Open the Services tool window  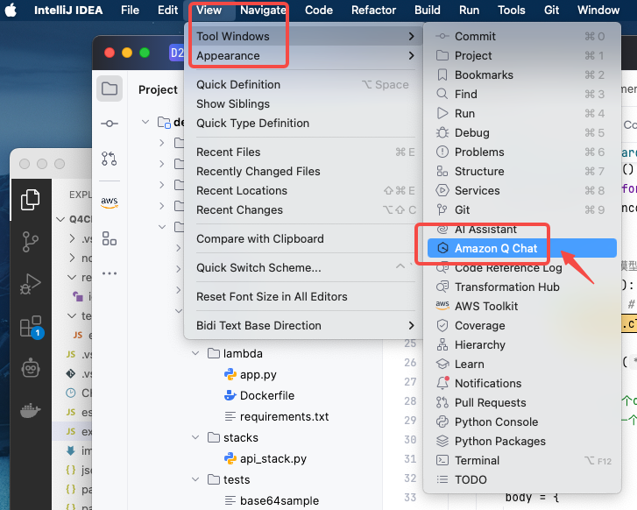(x=522, y=190)
